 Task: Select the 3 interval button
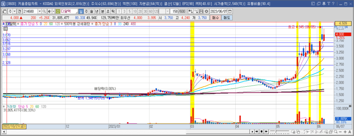pyautogui.click(x=124, y=11)
